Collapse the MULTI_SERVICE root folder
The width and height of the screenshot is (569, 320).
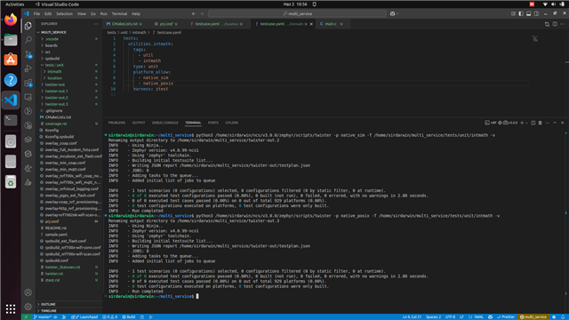[68, 32]
